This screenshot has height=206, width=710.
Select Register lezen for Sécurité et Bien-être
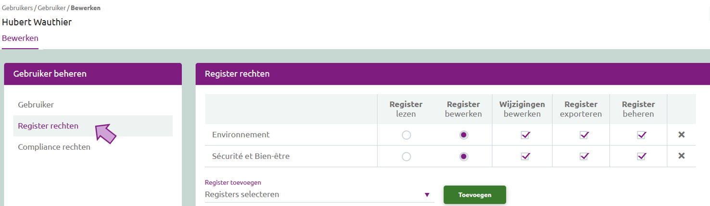(x=406, y=156)
